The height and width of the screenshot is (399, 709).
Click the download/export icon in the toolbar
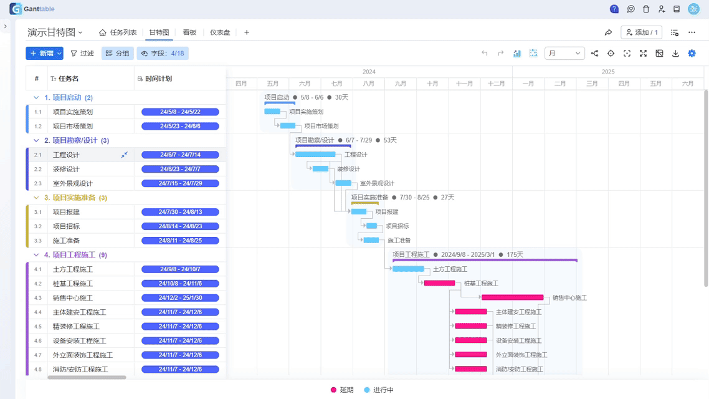[x=675, y=54]
